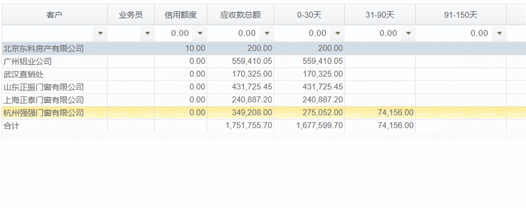Expand the 91-150天 filter dropdown arrow
This screenshot has width=526, height=208.
click(499, 33)
